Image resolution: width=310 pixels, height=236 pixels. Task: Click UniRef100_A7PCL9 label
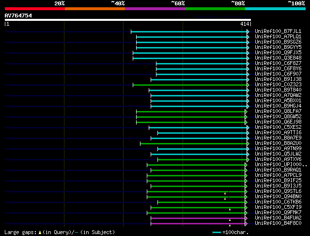pyautogui.click(x=278, y=175)
